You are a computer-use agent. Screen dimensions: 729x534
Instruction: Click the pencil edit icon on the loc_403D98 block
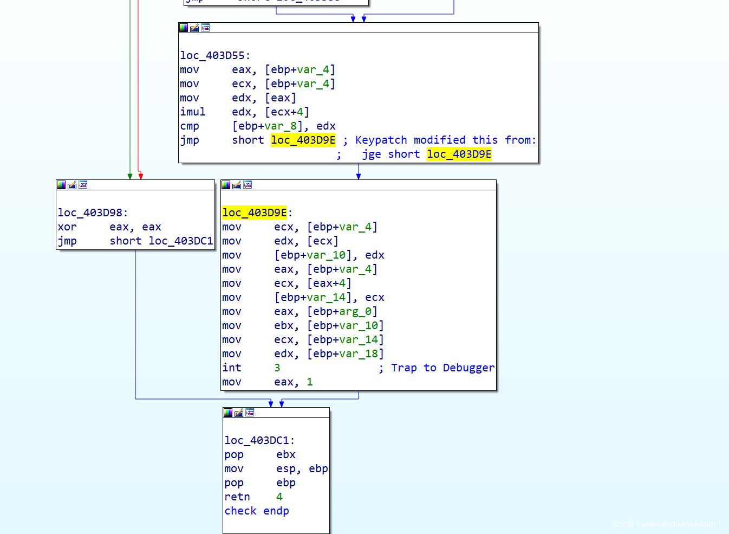(72, 185)
